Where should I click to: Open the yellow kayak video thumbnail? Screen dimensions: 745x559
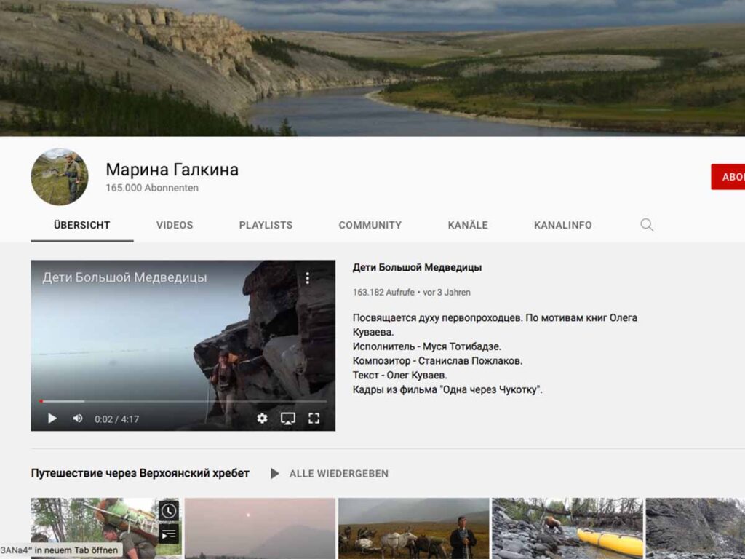(x=567, y=528)
